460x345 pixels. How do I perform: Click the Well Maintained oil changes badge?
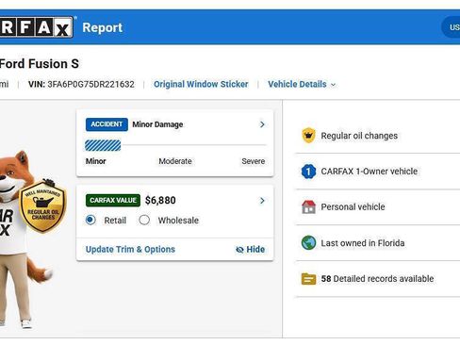tap(43, 205)
